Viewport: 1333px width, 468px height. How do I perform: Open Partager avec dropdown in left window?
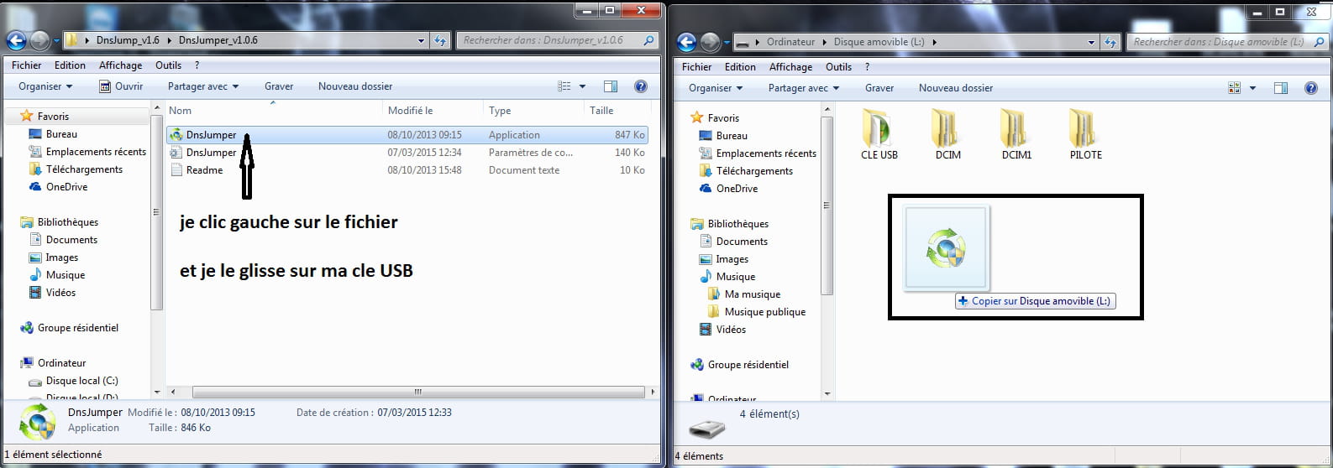point(203,86)
